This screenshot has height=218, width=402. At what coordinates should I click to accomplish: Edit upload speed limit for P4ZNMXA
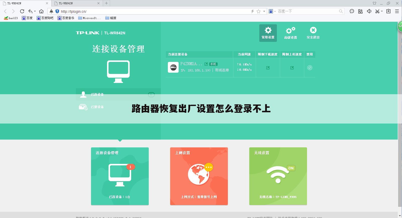click(292, 68)
